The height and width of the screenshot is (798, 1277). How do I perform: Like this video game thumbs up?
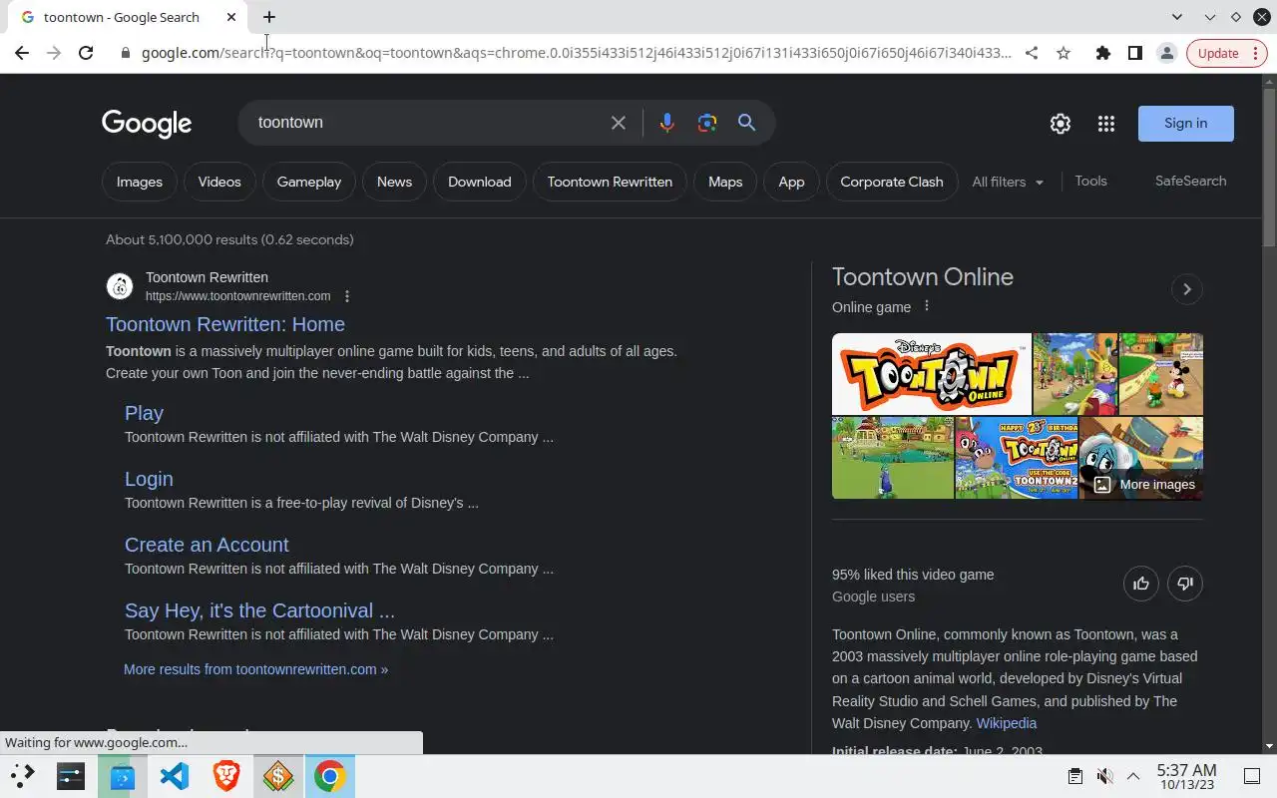[1141, 584]
